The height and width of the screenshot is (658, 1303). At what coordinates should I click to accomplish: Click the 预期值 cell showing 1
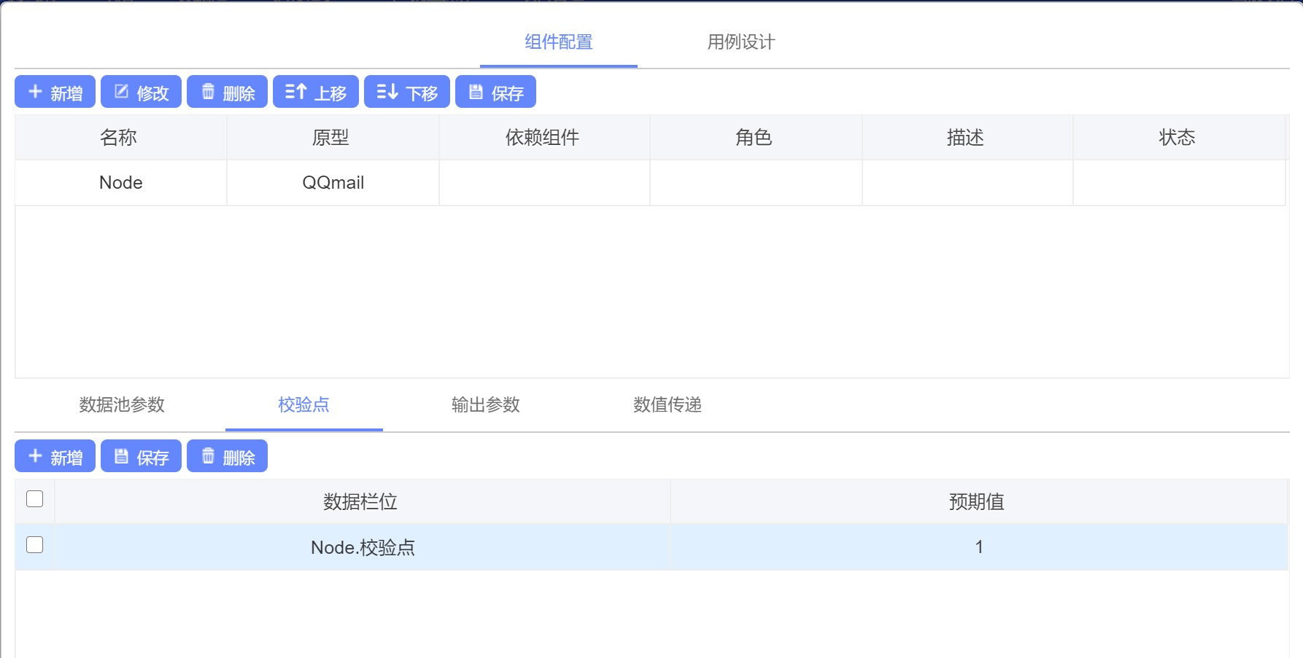click(x=978, y=547)
